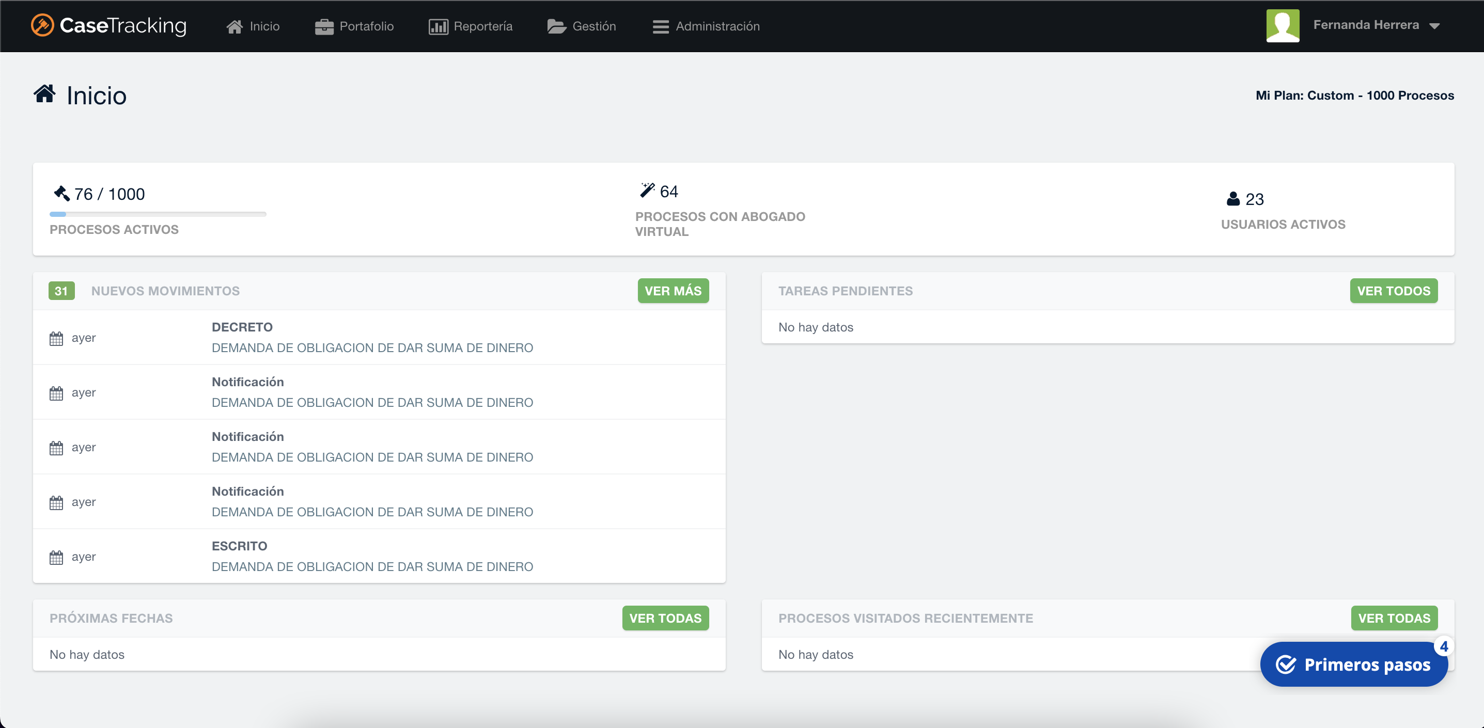Screen dimensions: 1484x728
Task: Click DEMANDA link under ESCRITO
Action: click(x=372, y=567)
